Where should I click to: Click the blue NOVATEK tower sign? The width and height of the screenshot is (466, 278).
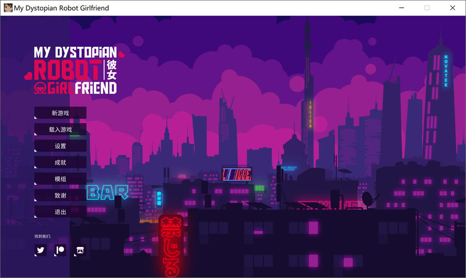pyautogui.click(x=446, y=71)
